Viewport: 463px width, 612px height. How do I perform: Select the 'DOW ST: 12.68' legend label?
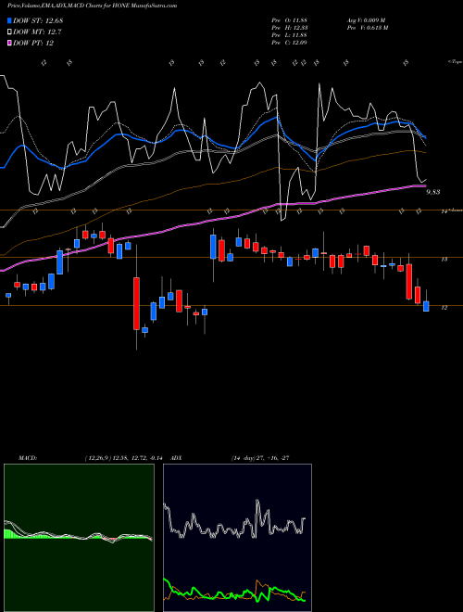pos(38,20)
